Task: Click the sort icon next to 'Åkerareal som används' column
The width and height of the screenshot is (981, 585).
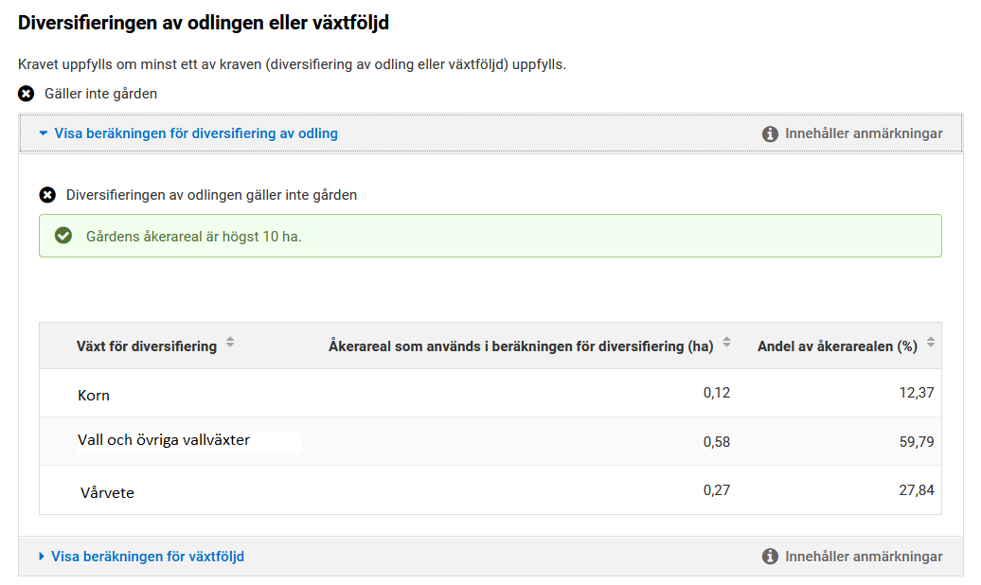Action: tap(726, 343)
